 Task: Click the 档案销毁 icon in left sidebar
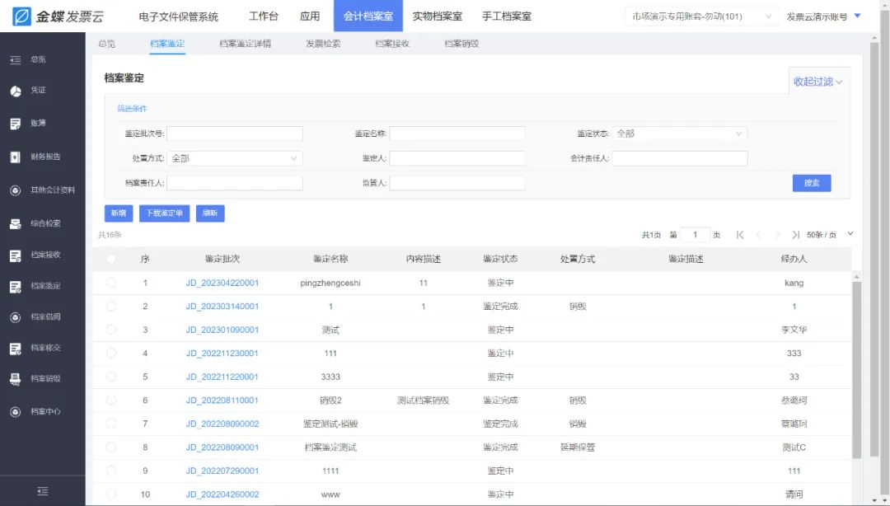coord(16,379)
